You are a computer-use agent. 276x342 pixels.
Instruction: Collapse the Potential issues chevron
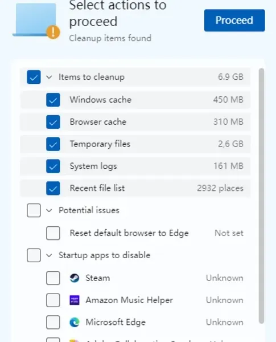coord(50,210)
